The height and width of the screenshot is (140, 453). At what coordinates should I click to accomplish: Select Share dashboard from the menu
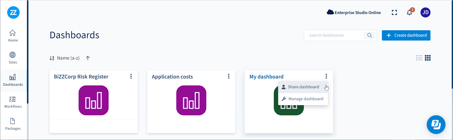pos(303,87)
